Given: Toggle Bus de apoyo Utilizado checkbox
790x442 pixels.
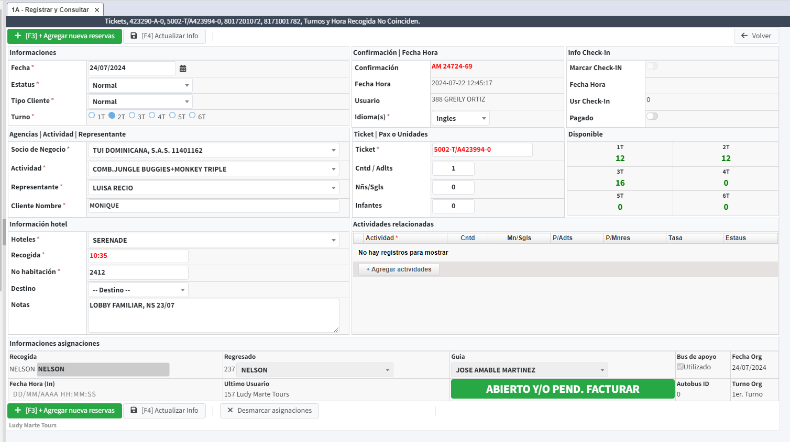Looking at the screenshot, I should click(x=680, y=367).
